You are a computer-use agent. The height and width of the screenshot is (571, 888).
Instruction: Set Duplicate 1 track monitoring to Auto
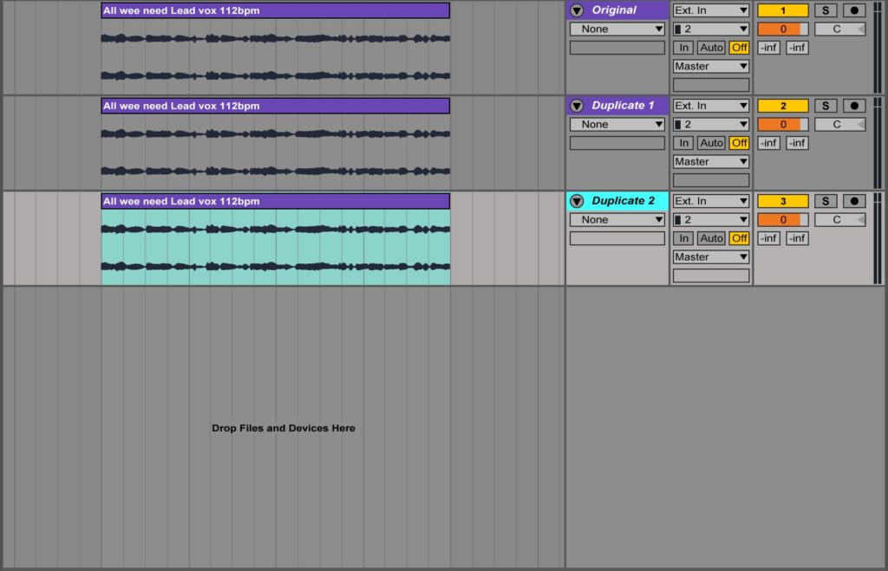(711, 143)
